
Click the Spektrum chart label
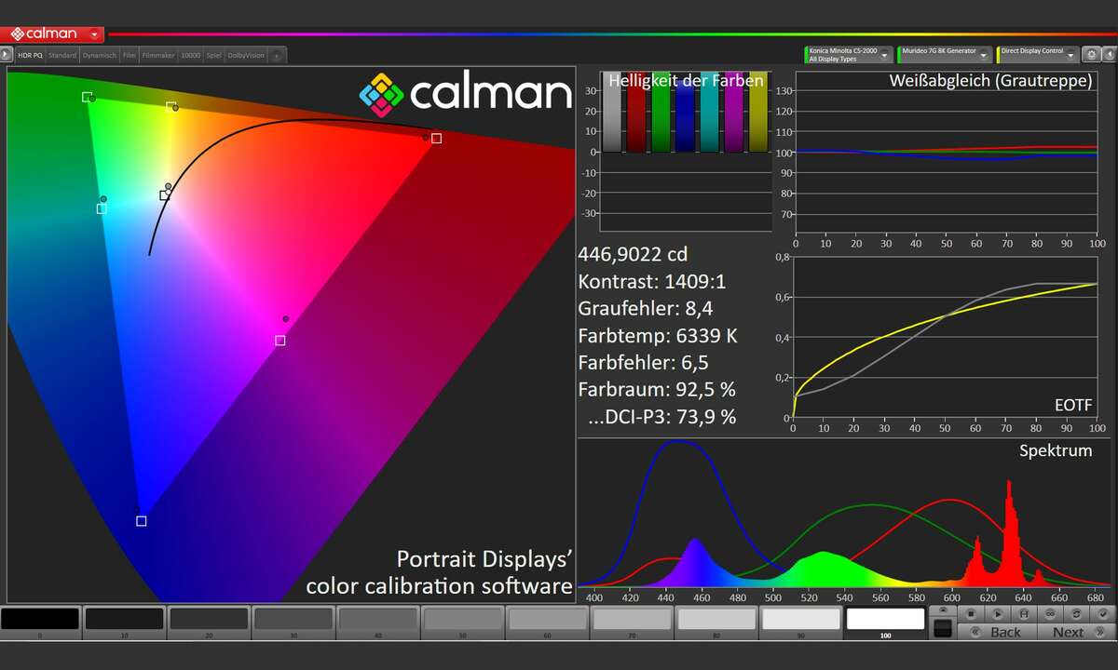(1056, 450)
